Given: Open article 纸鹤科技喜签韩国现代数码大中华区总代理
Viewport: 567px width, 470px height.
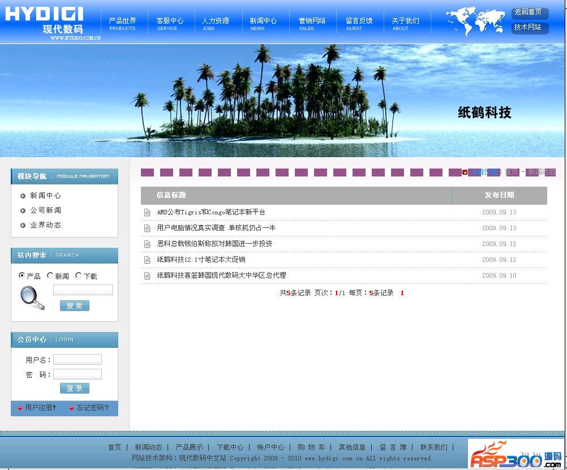Looking at the screenshot, I should tap(221, 276).
